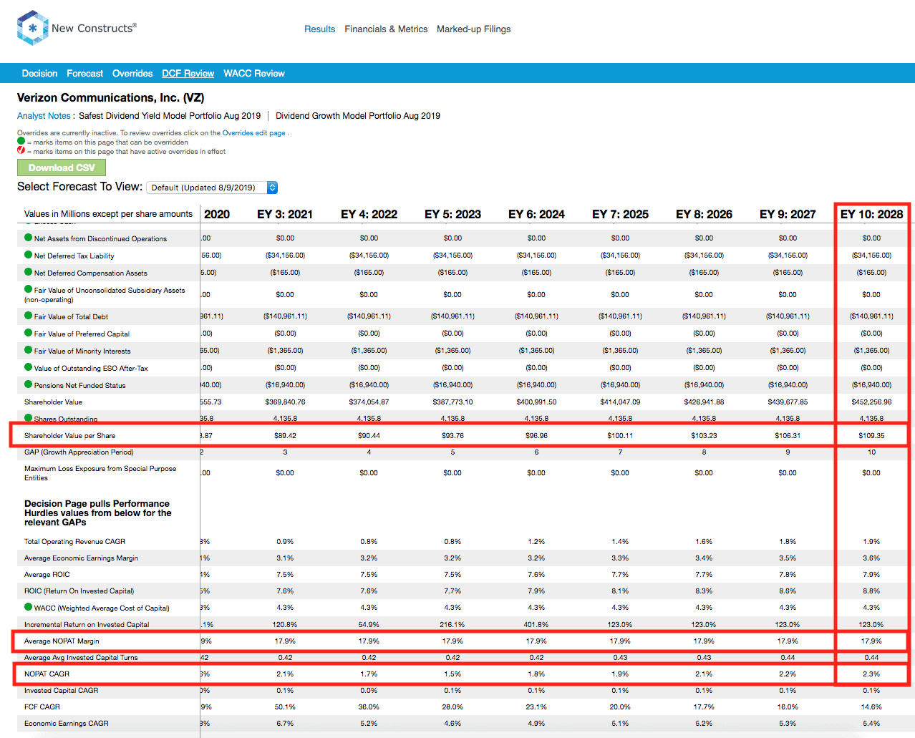Viewport: 915px width, 738px height.
Task: Click the EY 8: 2026 column header
Action: click(704, 214)
